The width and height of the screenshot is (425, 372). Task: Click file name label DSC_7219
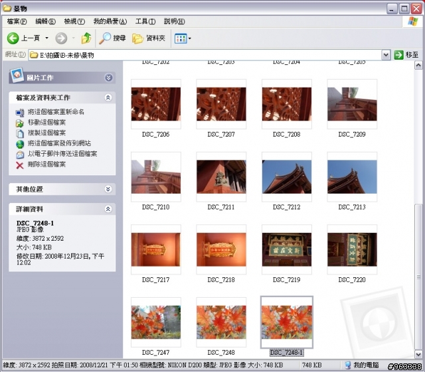[287, 280]
